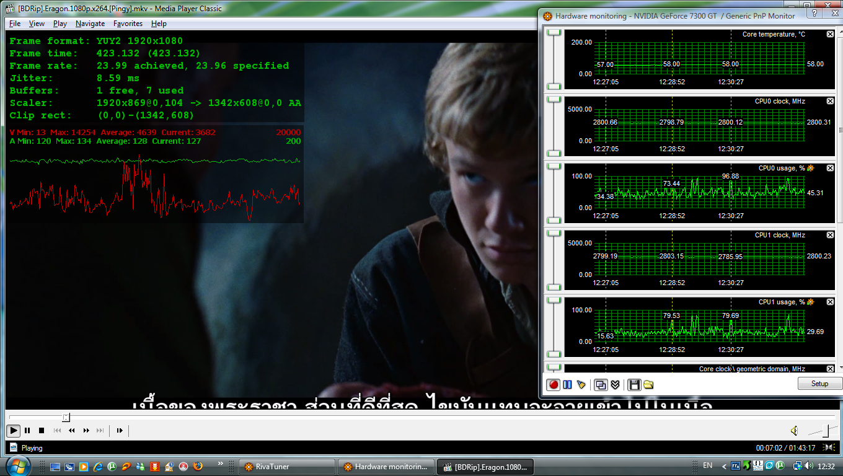The image size is (843, 476).
Task: Click the volume slider handle
Action: click(x=827, y=430)
